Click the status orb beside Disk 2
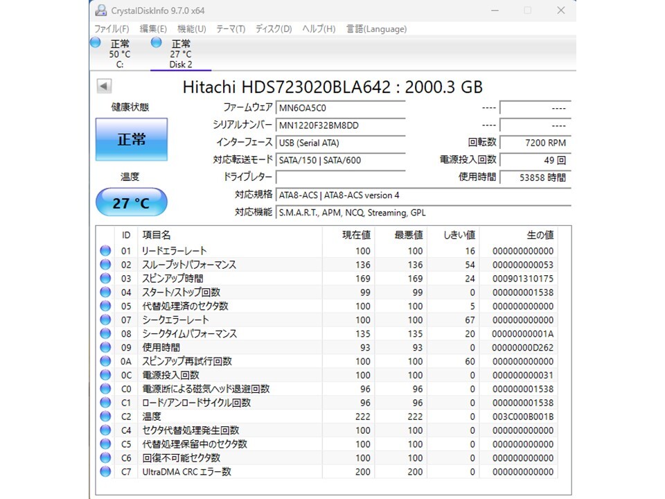 pos(157,42)
